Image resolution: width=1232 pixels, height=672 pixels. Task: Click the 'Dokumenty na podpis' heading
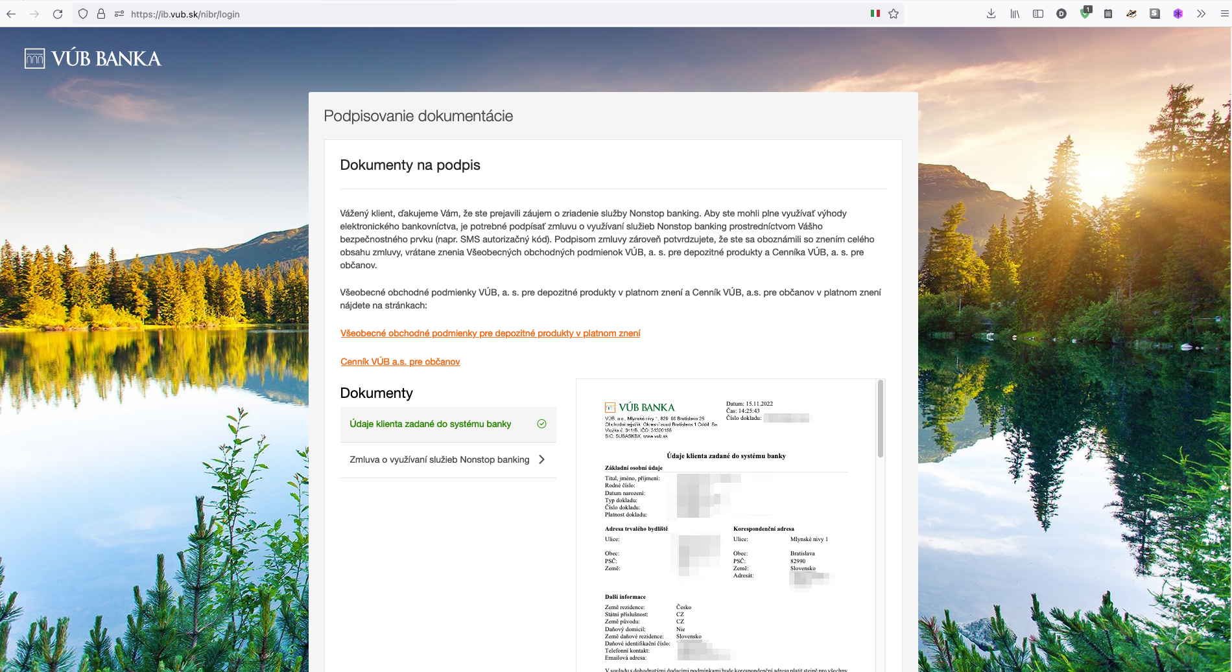pyautogui.click(x=410, y=165)
